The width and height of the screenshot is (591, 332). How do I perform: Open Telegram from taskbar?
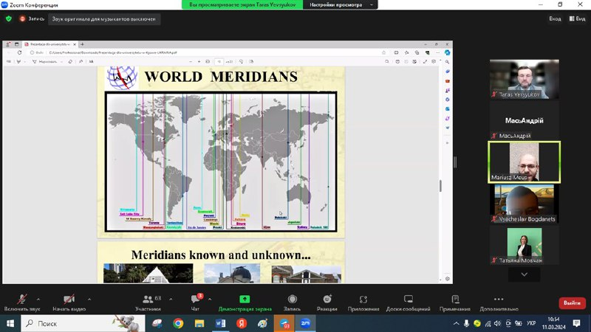point(284,323)
